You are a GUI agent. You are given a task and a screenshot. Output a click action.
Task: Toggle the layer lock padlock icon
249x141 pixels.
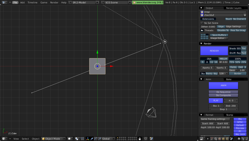tap(140, 139)
